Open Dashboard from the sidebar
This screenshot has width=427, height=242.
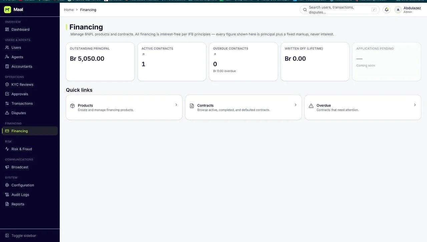(30, 29)
